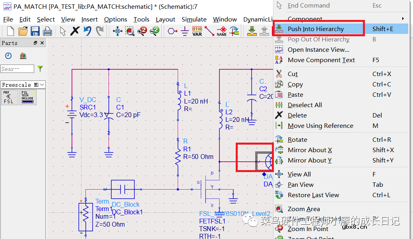
Task: Select Mirror About X in context menu
Action: [x=310, y=150]
